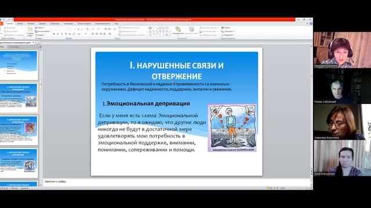Click the Заметки к слайду notes field

tap(177, 181)
